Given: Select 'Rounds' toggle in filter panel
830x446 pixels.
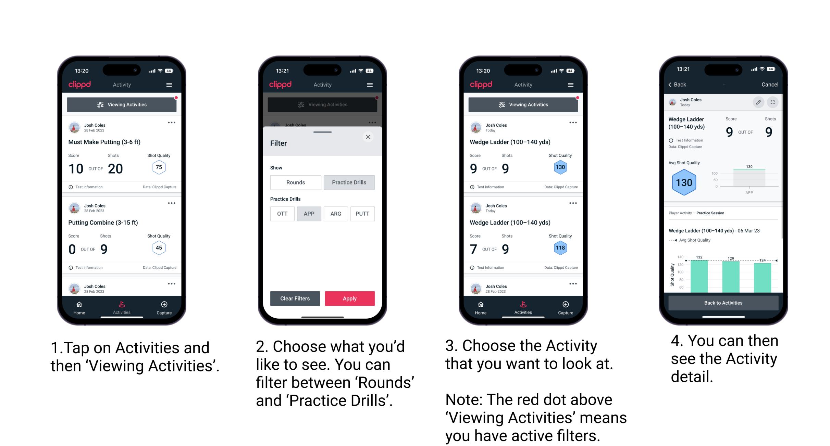Looking at the screenshot, I should (x=295, y=182).
